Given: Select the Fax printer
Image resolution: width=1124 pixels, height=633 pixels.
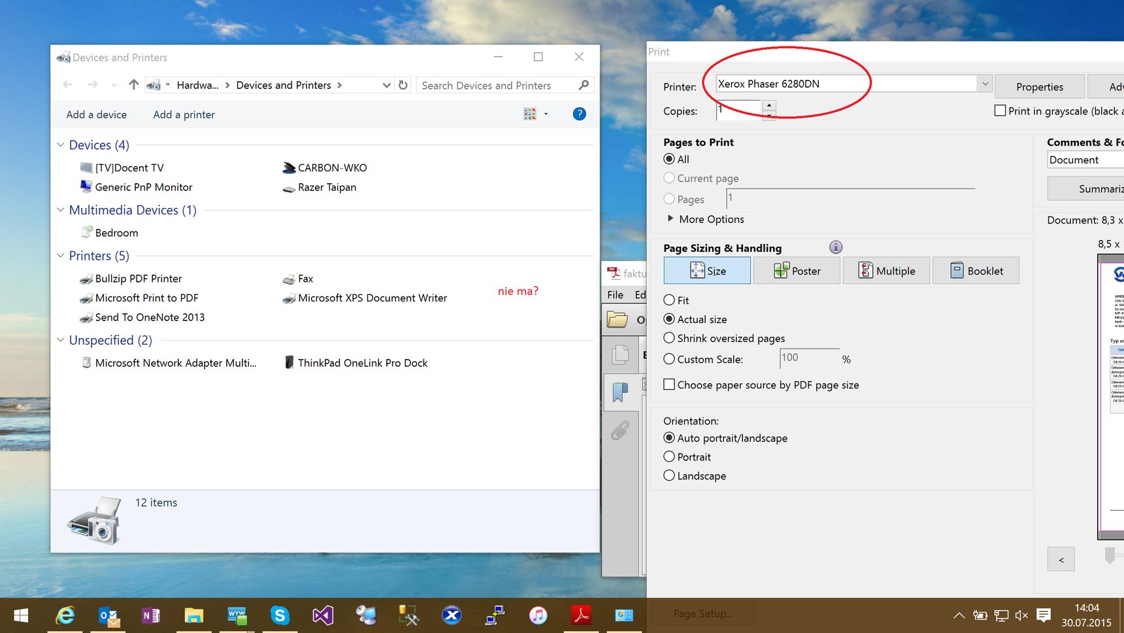Looking at the screenshot, I should click(x=298, y=279).
